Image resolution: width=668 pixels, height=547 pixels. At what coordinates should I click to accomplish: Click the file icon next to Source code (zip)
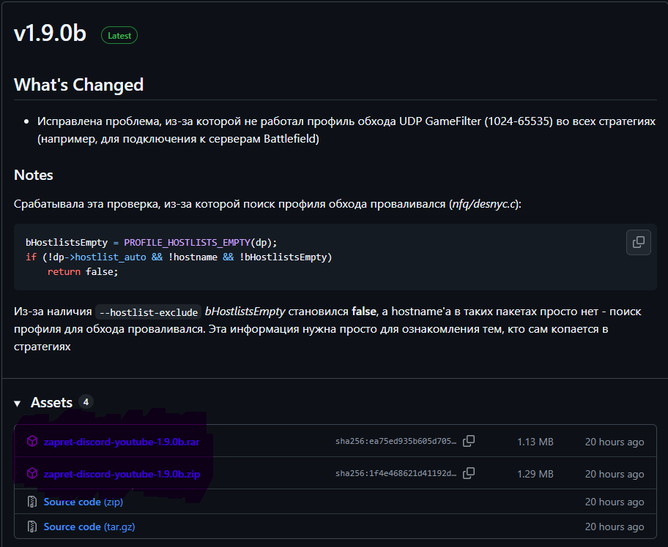pyautogui.click(x=32, y=502)
